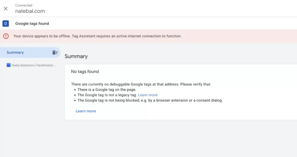Close the Tag Assistant connection panel
The image size is (297, 157).
[x=6, y=8]
